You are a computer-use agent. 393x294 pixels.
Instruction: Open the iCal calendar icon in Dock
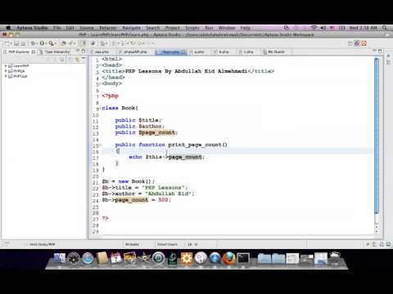tap(116, 258)
